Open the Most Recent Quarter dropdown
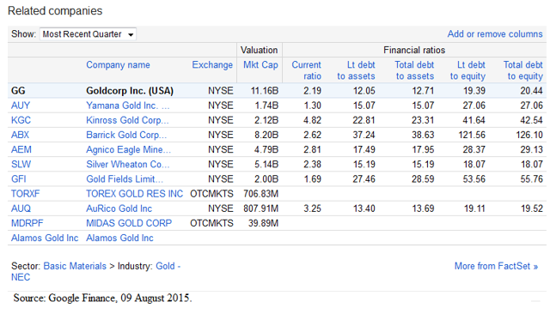Image resolution: width=550 pixels, height=326 pixels. (88, 34)
